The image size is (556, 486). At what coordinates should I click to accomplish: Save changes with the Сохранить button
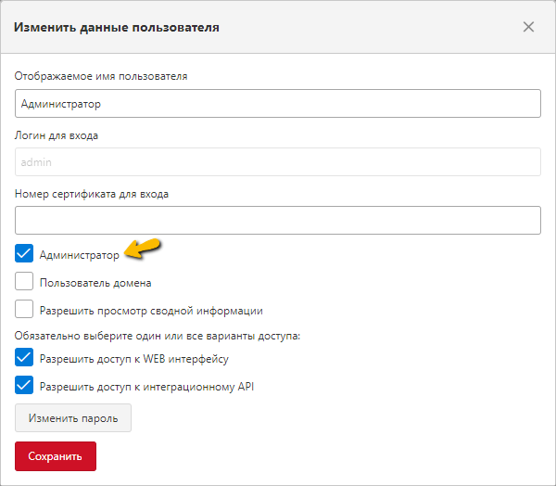[56, 456]
